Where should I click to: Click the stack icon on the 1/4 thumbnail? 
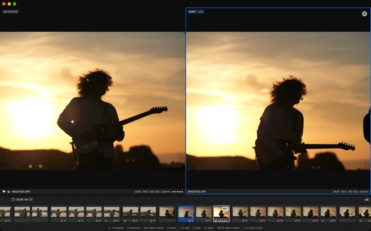point(62,221)
